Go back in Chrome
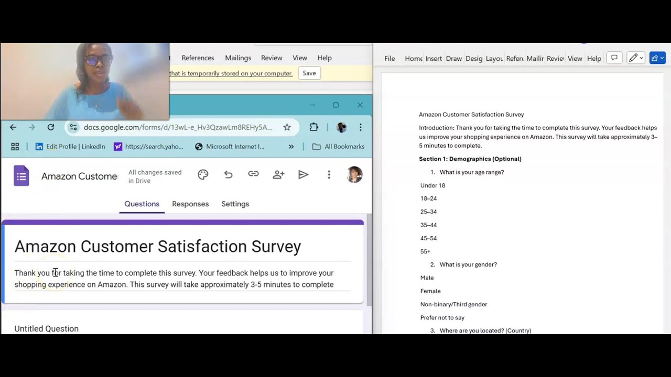671x377 pixels. [x=13, y=127]
